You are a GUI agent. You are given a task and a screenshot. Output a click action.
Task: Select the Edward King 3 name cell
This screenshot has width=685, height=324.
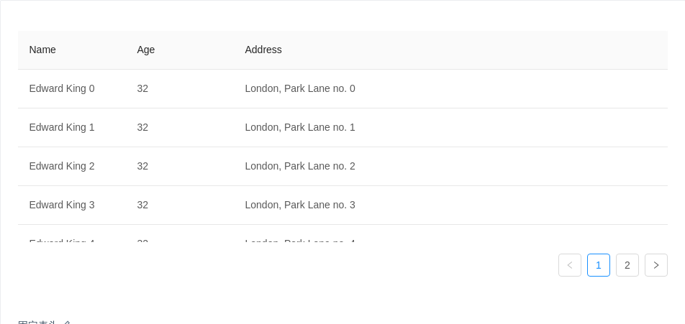(62, 205)
